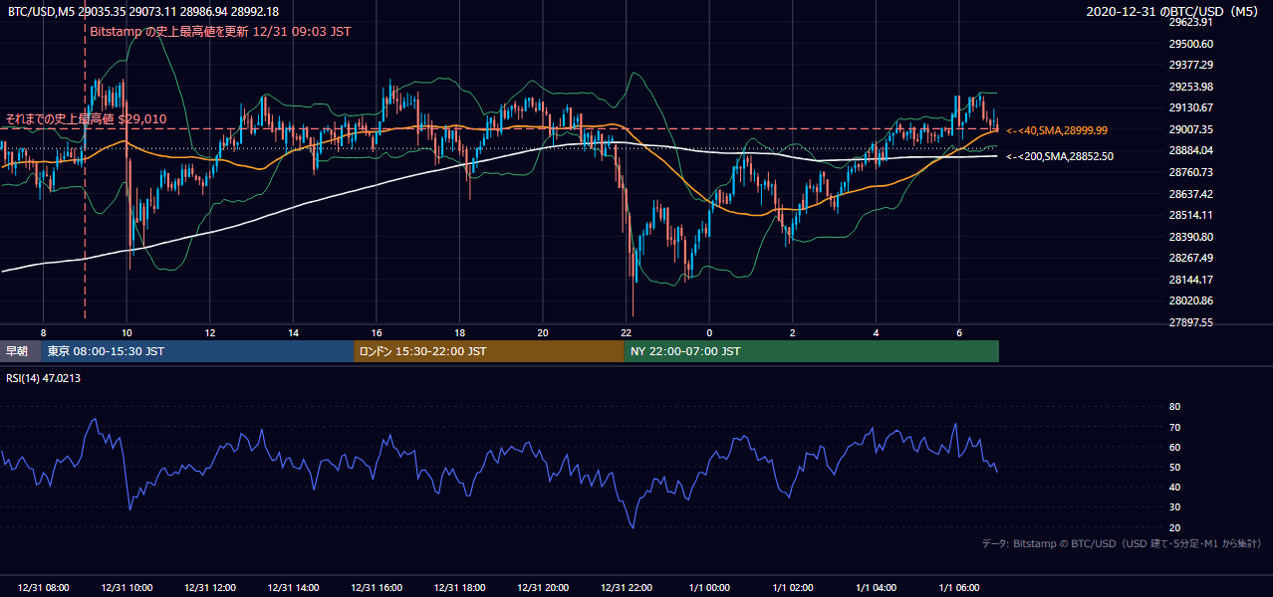Click the bottom date label 12/31 08:00
Image resolution: width=1273 pixels, height=597 pixels.
tap(43, 588)
